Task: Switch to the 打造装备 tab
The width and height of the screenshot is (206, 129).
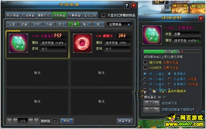Action: (28, 15)
